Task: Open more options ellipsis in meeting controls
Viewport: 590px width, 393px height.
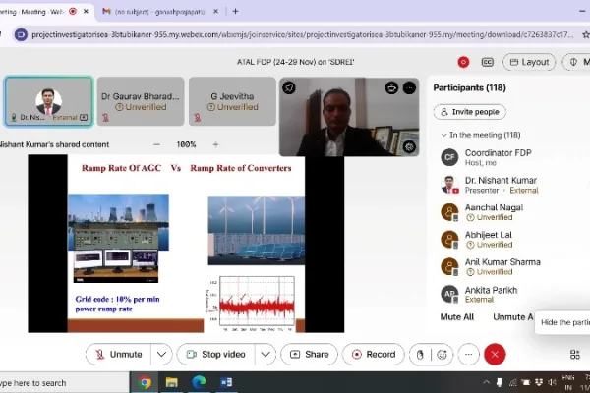Action: 469,354
